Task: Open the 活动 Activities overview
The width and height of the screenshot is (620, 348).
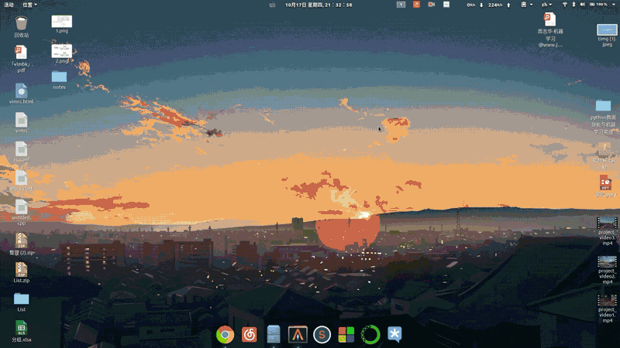Action: (x=9, y=5)
